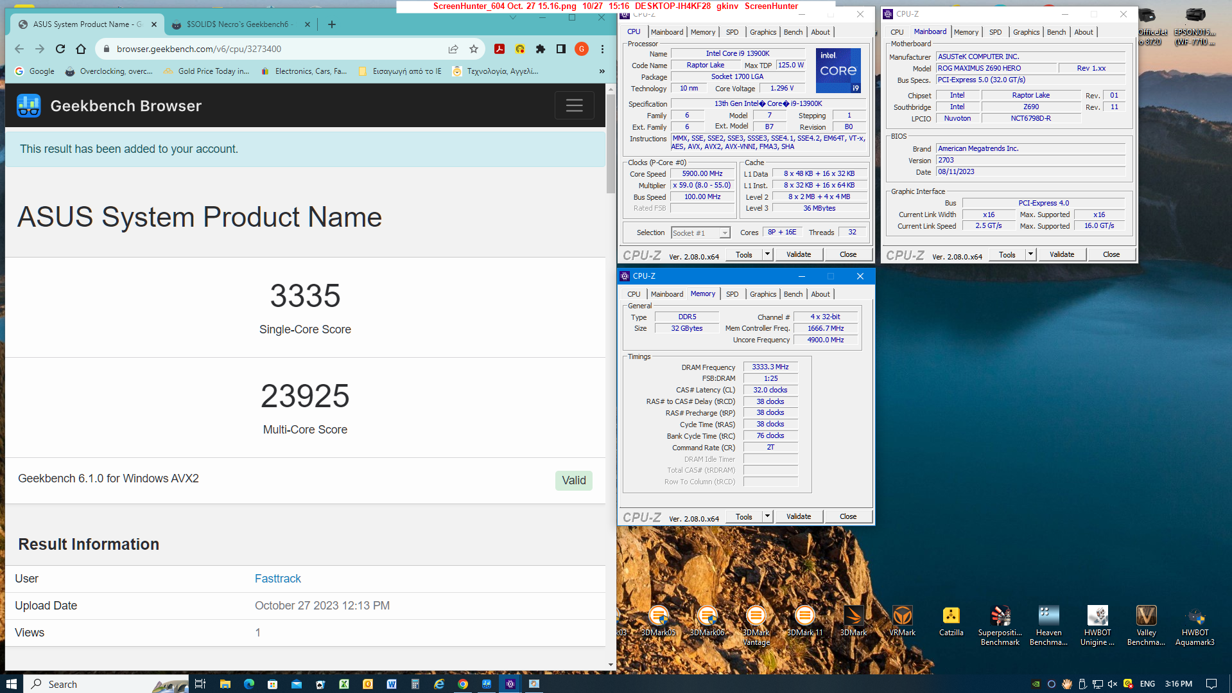Open Excel from the taskbar
The image size is (1232, 693).
(344, 683)
